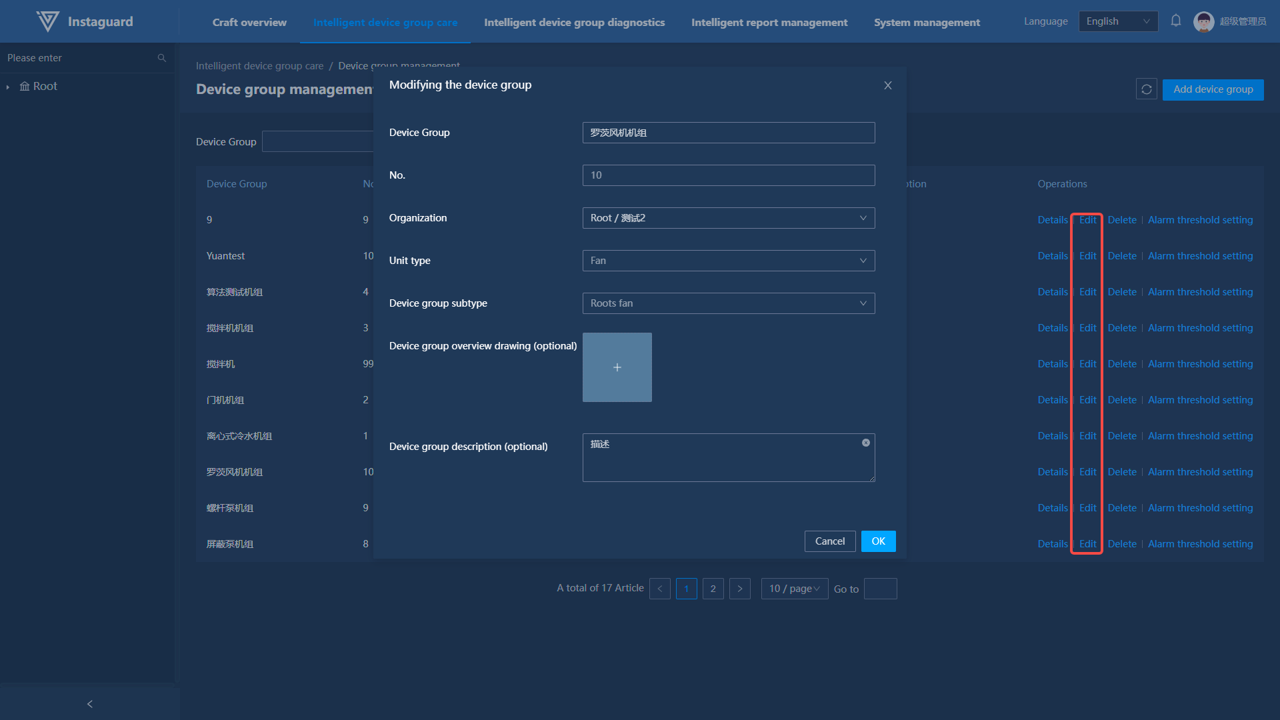Open the Language selector dropdown
The width and height of the screenshot is (1280, 720).
click(x=1117, y=21)
